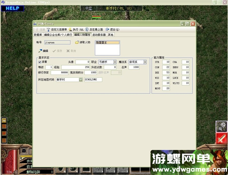Click the 退出 (exit) toolbar icon
Viewport: 228px width, 175px height.
click(x=111, y=29)
